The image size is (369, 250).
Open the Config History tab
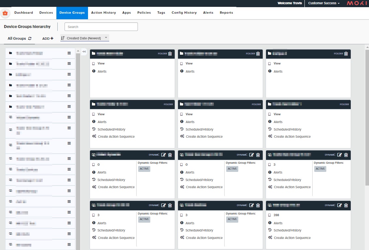click(184, 13)
